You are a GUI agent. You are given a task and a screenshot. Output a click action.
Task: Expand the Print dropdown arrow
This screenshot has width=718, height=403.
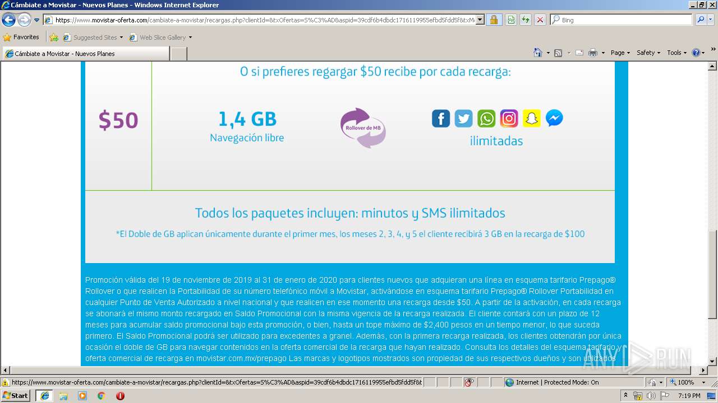603,53
